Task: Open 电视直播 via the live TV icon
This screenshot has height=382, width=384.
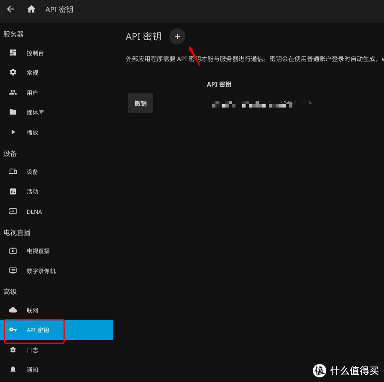Action: 13,251
